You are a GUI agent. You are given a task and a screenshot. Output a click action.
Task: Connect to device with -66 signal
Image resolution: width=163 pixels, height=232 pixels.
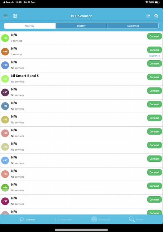(x=154, y=186)
